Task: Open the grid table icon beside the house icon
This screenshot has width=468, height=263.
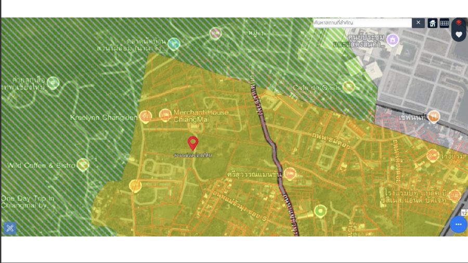Action: click(444, 23)
